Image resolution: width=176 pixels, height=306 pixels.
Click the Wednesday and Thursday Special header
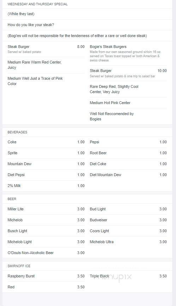tap(37, 4)
